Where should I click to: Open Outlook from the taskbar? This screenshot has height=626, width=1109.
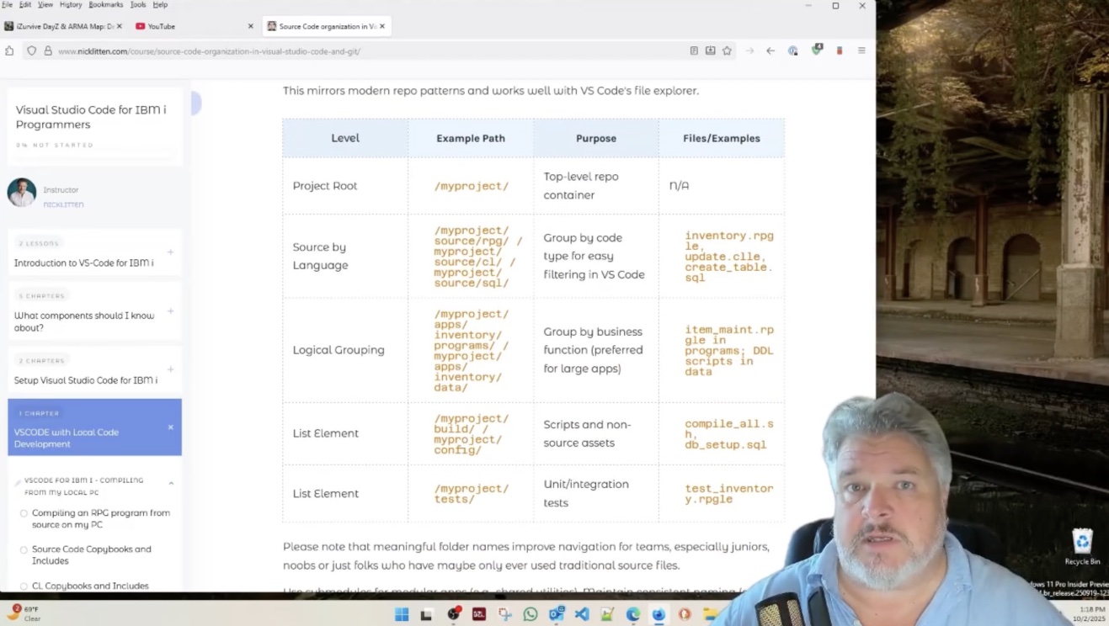pos(557,614)
